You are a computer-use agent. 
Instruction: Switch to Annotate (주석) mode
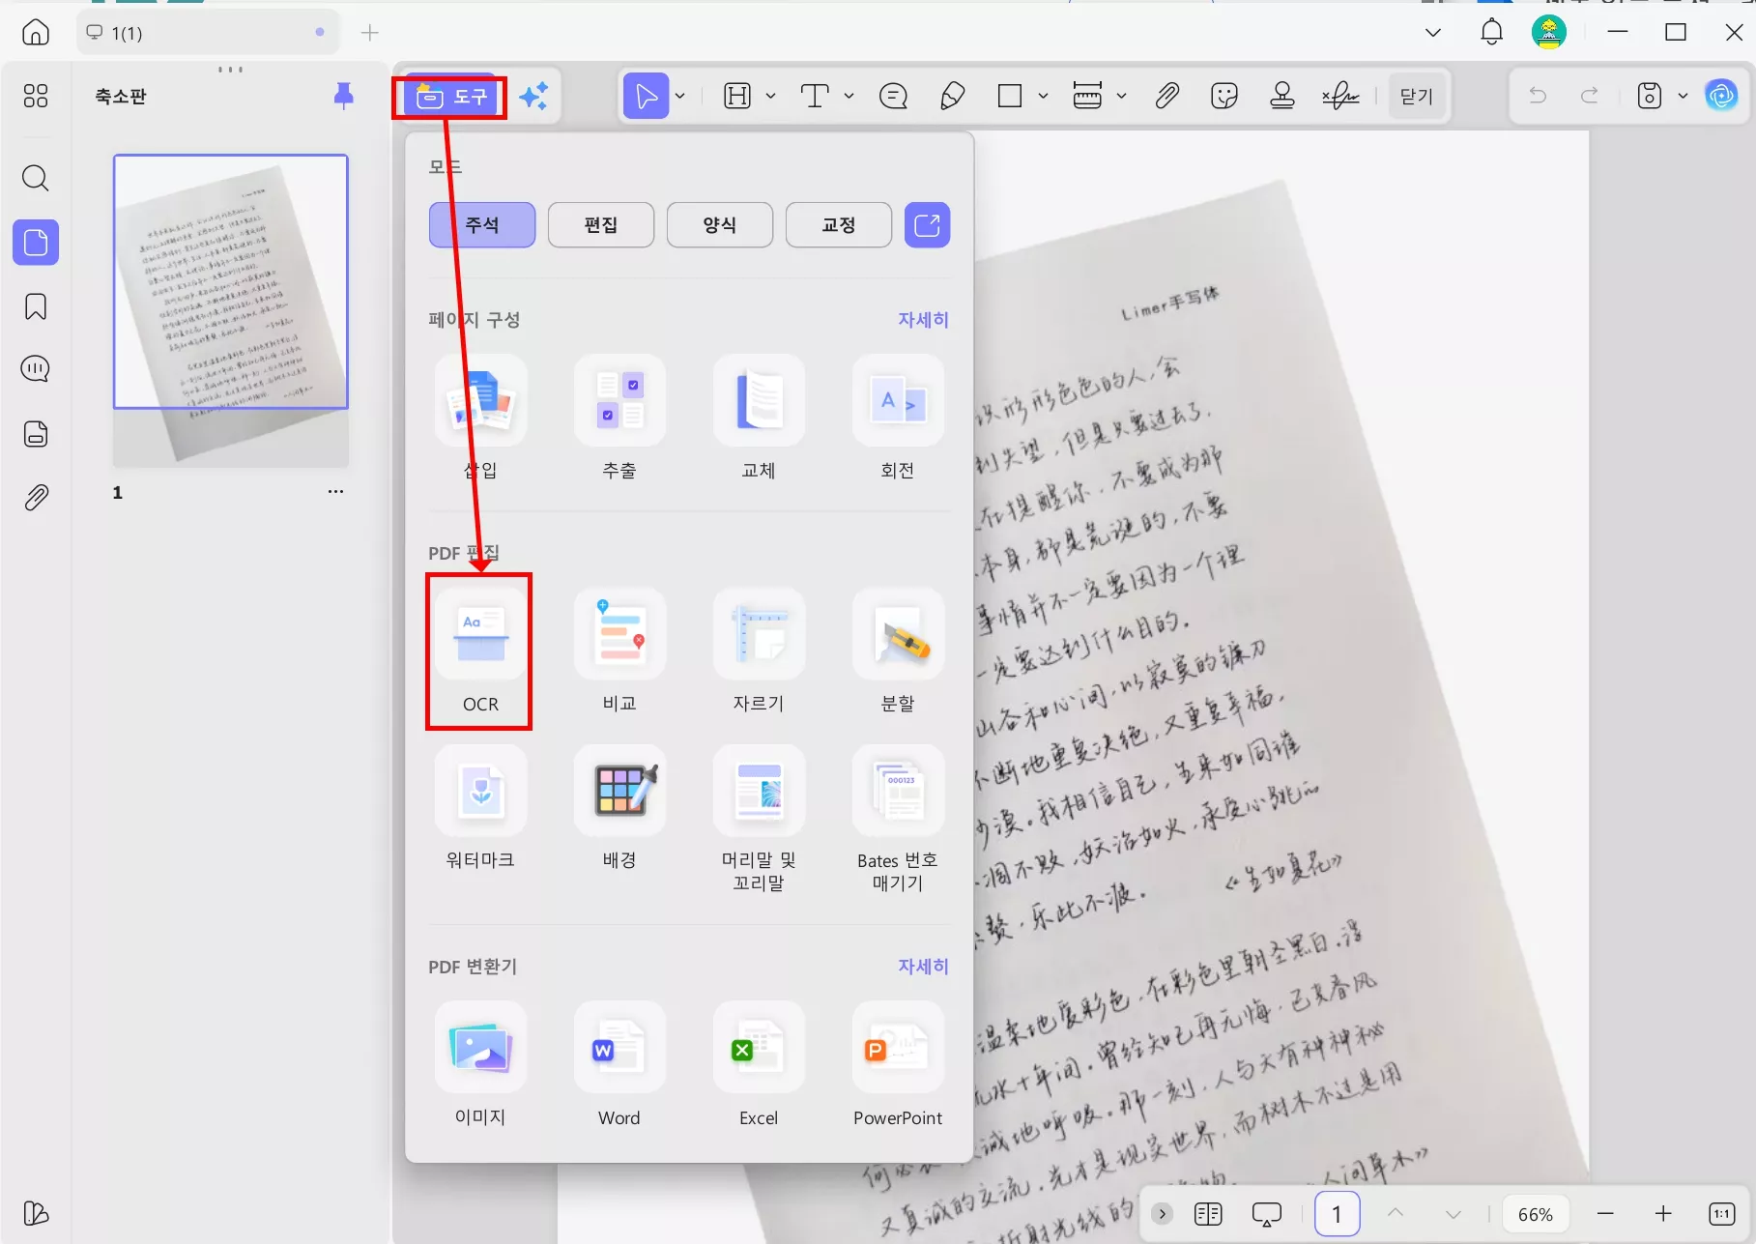tap(482, 225)
